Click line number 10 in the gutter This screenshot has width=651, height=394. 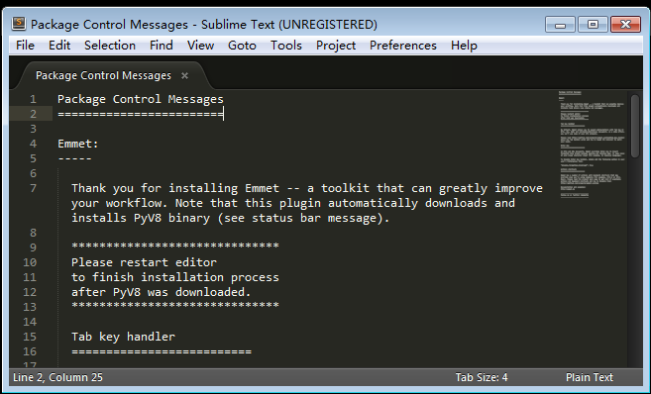click(x=30, y=262)
